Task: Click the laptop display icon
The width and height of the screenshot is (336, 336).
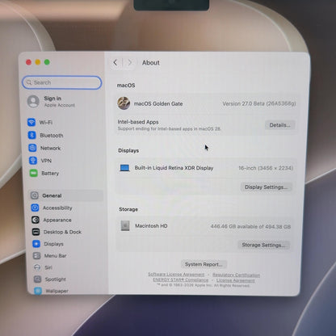Action: click(x=124, y=168)
